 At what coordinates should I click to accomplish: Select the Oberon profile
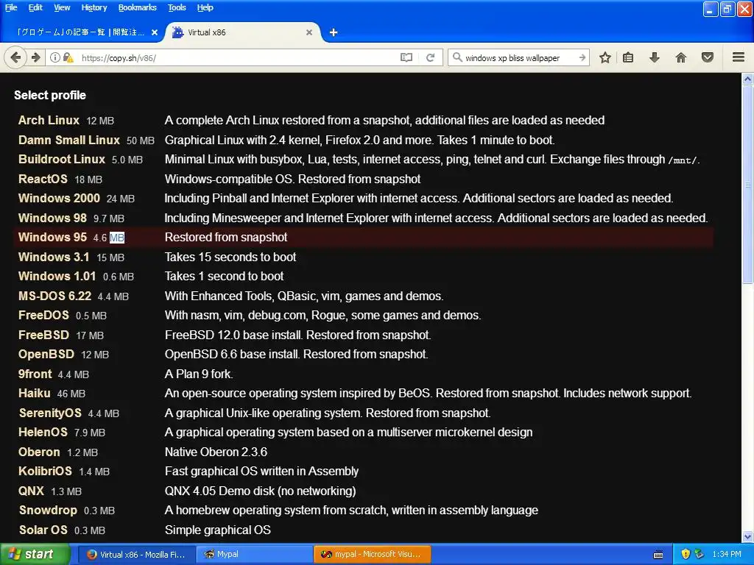[39, 452]
